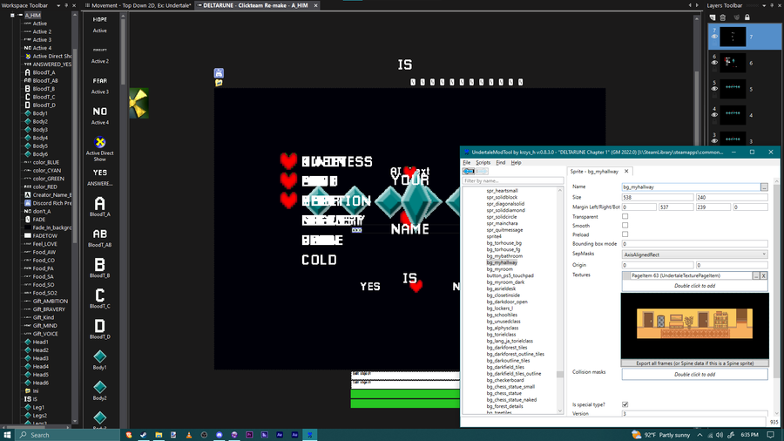
Task: Click the lock icon in Layers Toolbar
Action: pos(747,17)
